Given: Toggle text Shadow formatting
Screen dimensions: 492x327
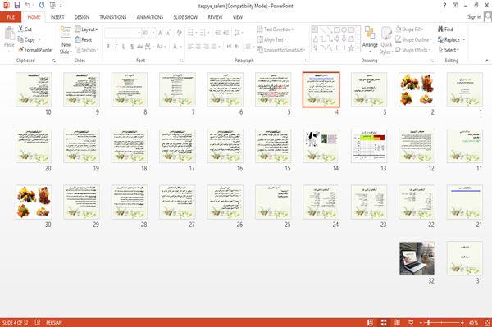Looking at the screenshot, I should 132,47.
